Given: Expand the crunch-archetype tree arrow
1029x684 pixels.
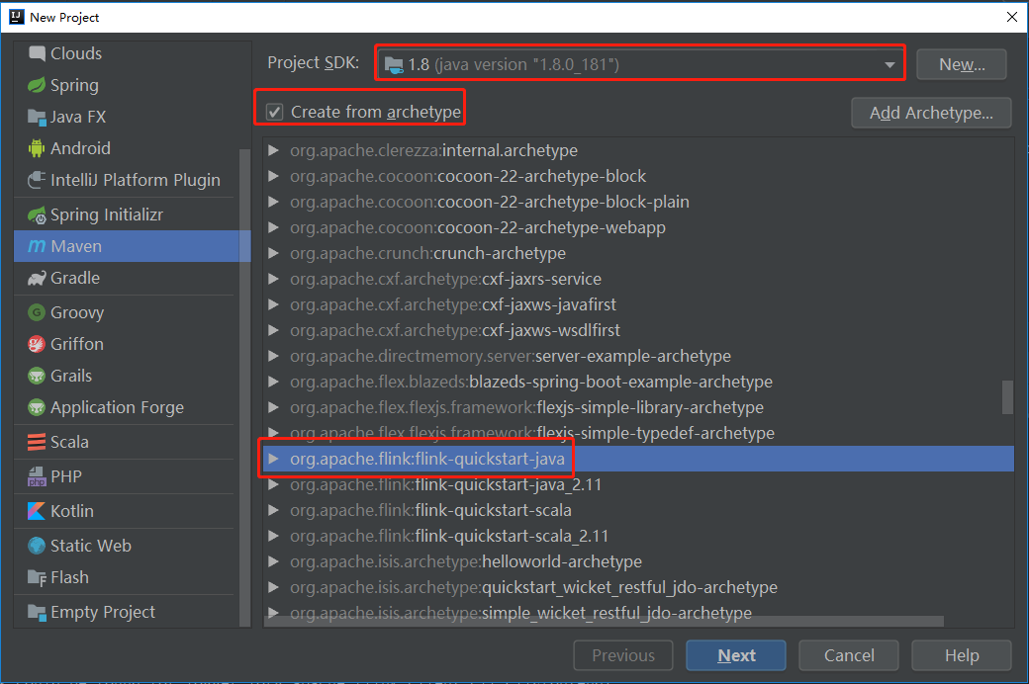Looking at the screenshot, I should 274,253.
